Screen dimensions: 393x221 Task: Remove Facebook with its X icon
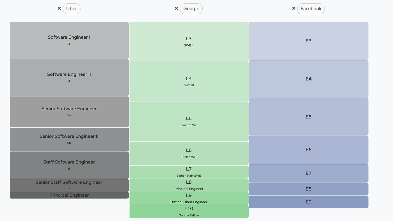(294, 8)
